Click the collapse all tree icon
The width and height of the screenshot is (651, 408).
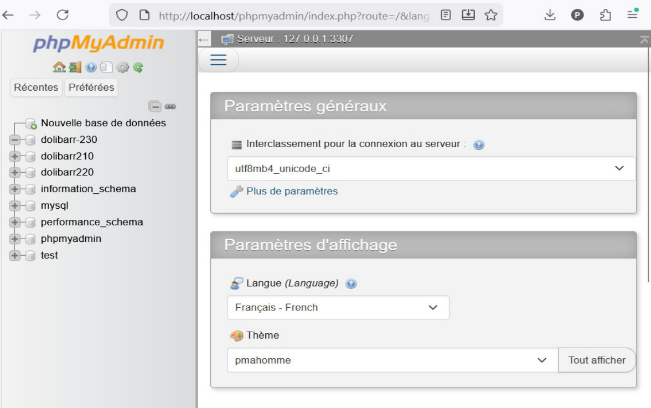click(x=155, y=107)
